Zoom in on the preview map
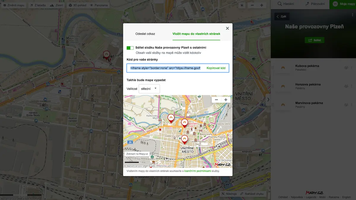The height and width of the screenshot is (200, 356). [226, 100]
